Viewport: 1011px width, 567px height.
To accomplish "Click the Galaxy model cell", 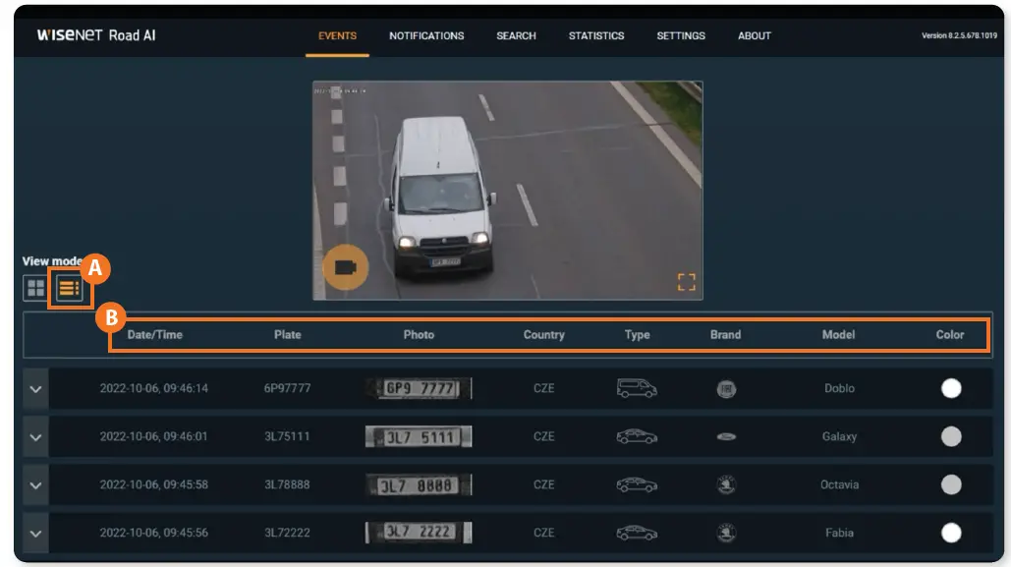I will 839,436.
